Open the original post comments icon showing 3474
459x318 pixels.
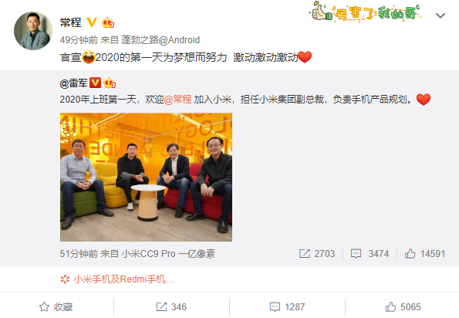pyautogui.click(x=370, y=254)
